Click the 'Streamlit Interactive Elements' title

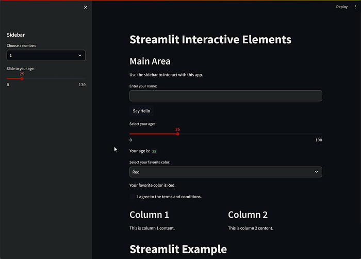[210, 39]
